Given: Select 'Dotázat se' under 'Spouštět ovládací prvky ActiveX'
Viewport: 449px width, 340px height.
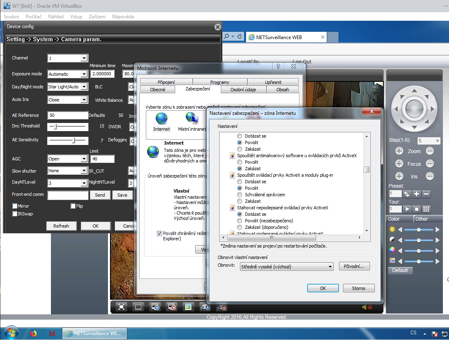Looking at the screenshot, I should (x=240, y=182).
